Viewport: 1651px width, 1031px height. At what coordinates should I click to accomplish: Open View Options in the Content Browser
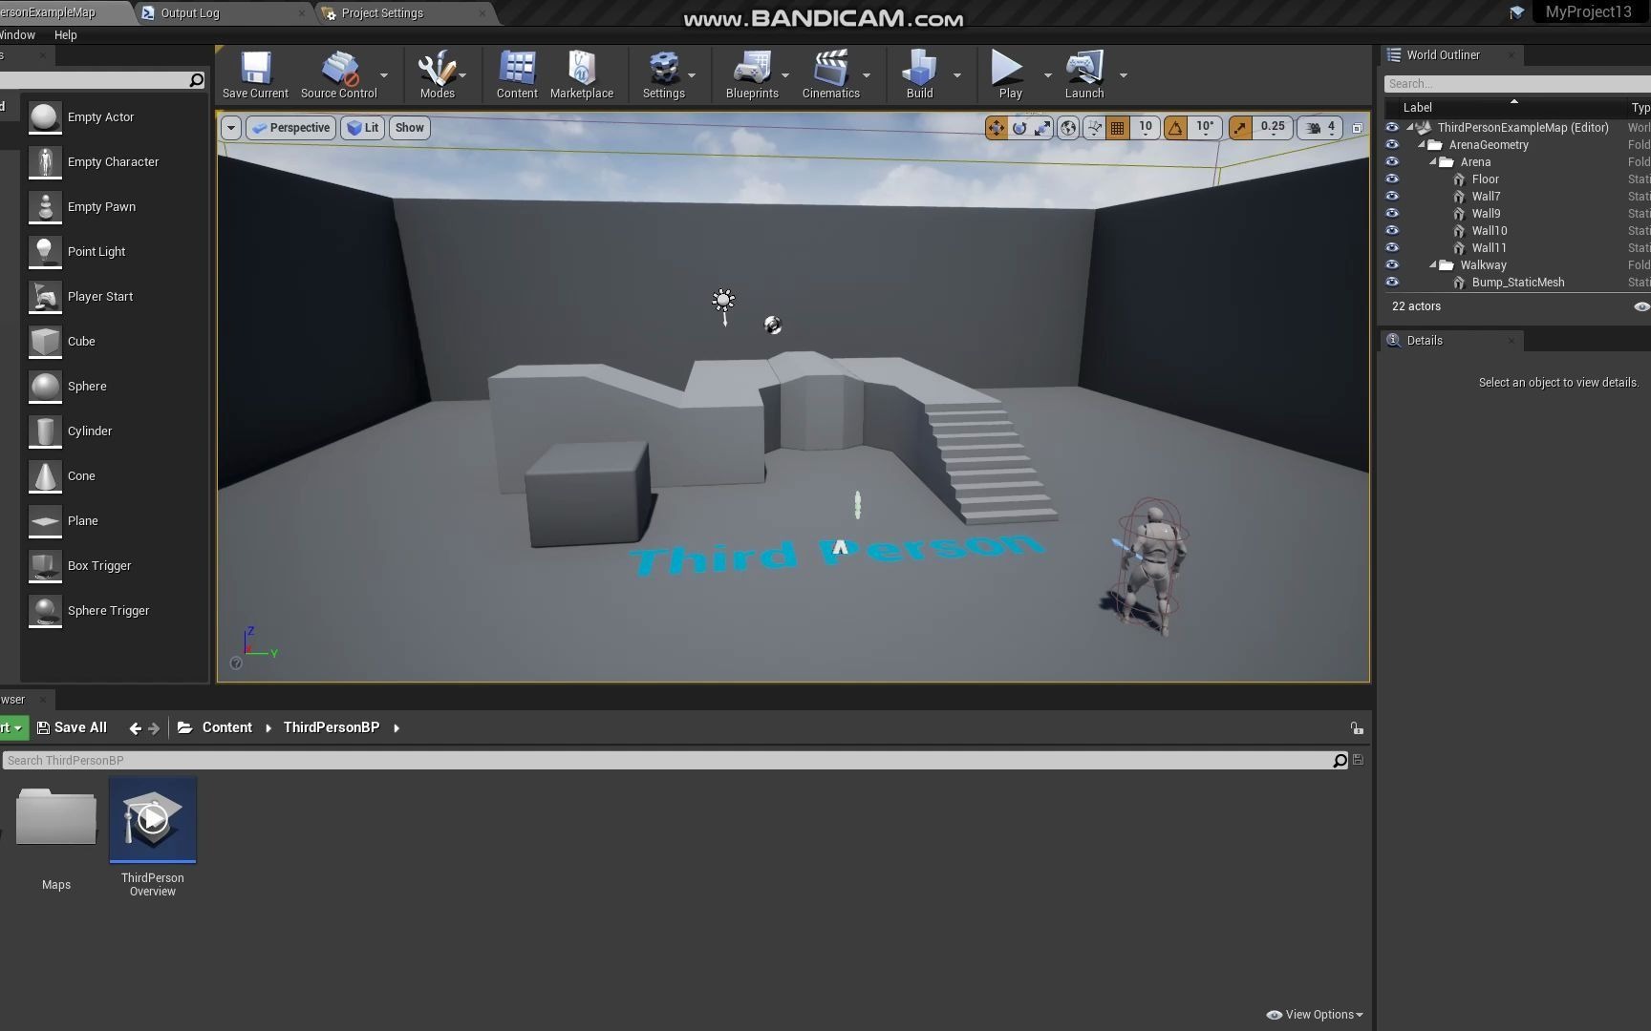(1313, 1014)
